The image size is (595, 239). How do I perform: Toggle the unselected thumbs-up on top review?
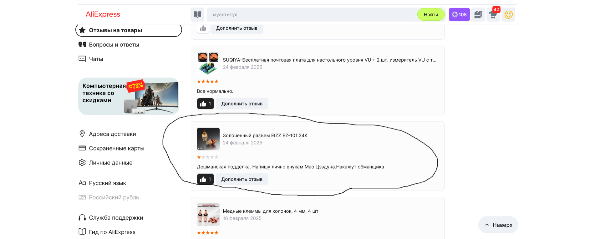click(203, 28)
